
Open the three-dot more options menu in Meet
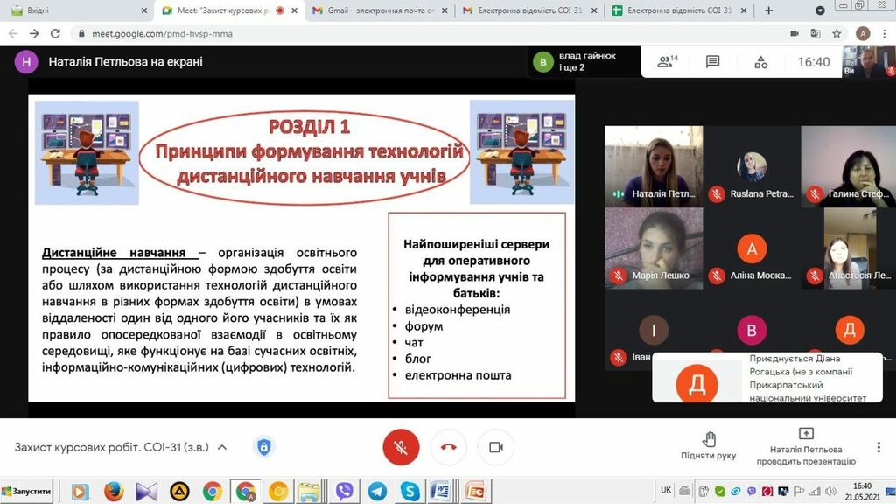pyautogui.click(x=877, y=447)
